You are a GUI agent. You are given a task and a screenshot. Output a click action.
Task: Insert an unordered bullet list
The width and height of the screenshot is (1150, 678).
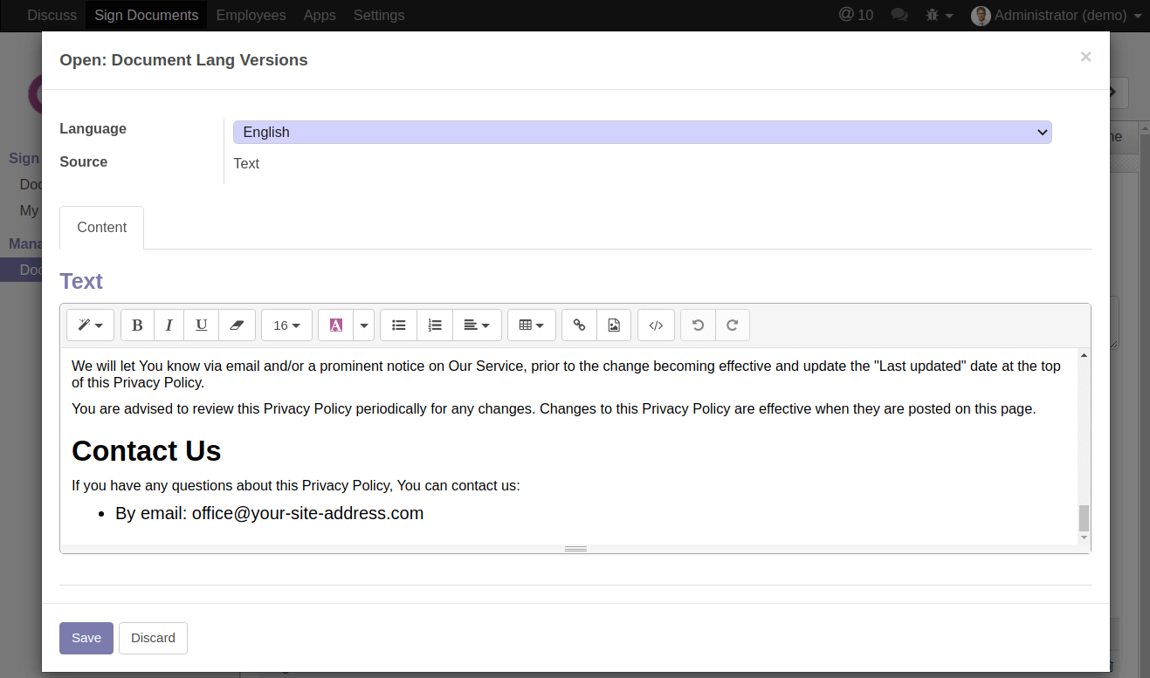pyautogui.click(x=398, y=325)
